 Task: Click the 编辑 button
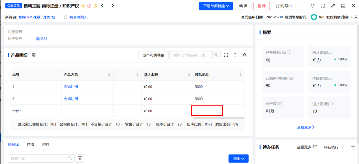243,6
